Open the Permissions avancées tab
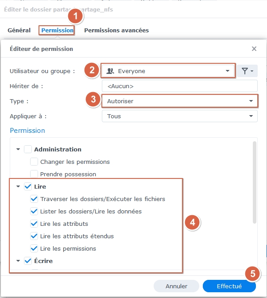Screen dimensions: 267x298 point(116,31)
